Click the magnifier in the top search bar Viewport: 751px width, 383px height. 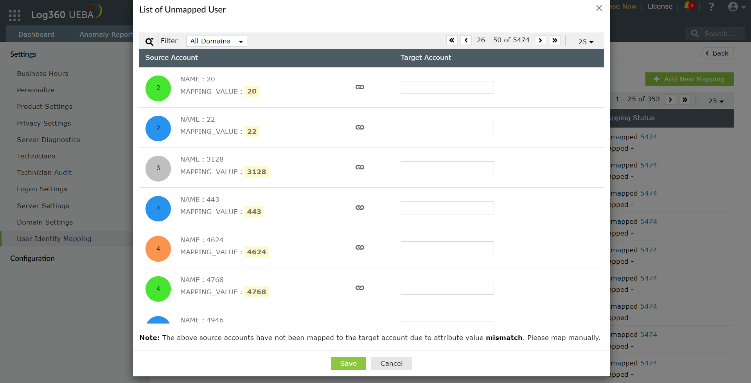[x=694, y=33]
